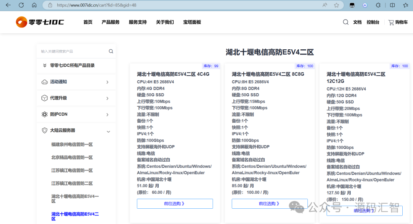Click the AI extension icon in browser toolbar
Screen dimensions: 413x224
pyautogui.click(x=364, y=5)
